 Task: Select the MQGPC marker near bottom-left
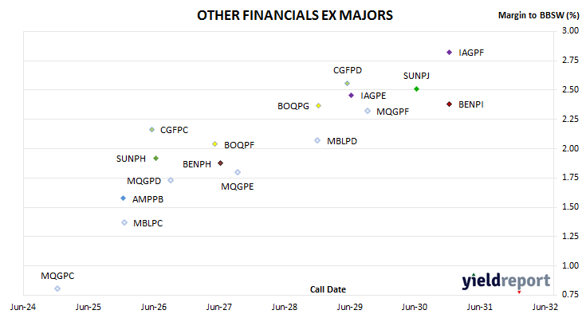click(x=57, y=289)
